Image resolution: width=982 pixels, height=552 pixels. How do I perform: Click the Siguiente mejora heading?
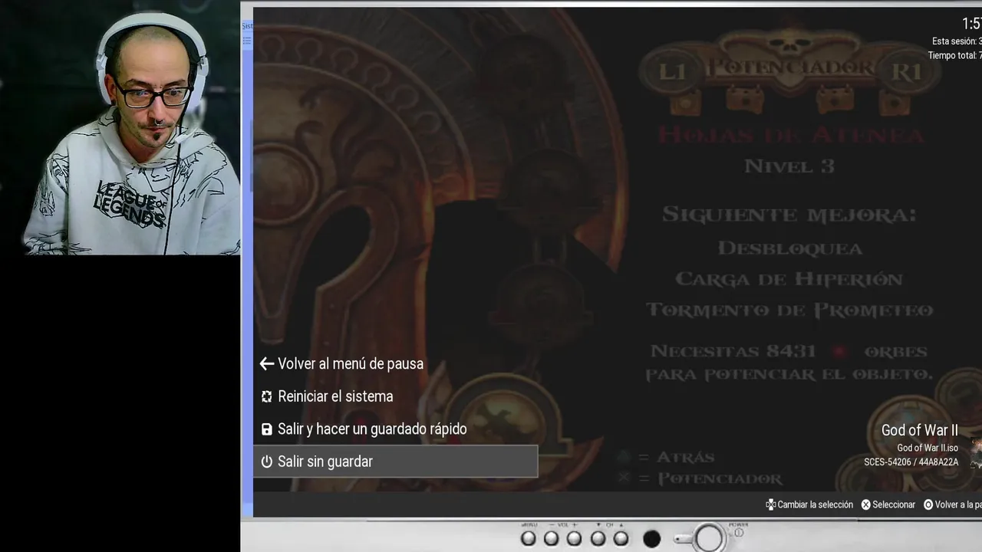click(x=789, y=214)
